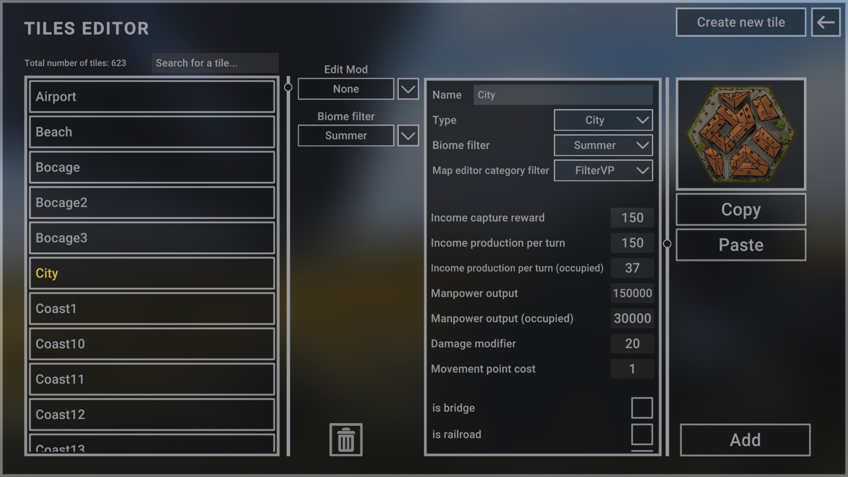Click the Search for a tile field
This screenshot has height=477, width=848.
point(215,63)
